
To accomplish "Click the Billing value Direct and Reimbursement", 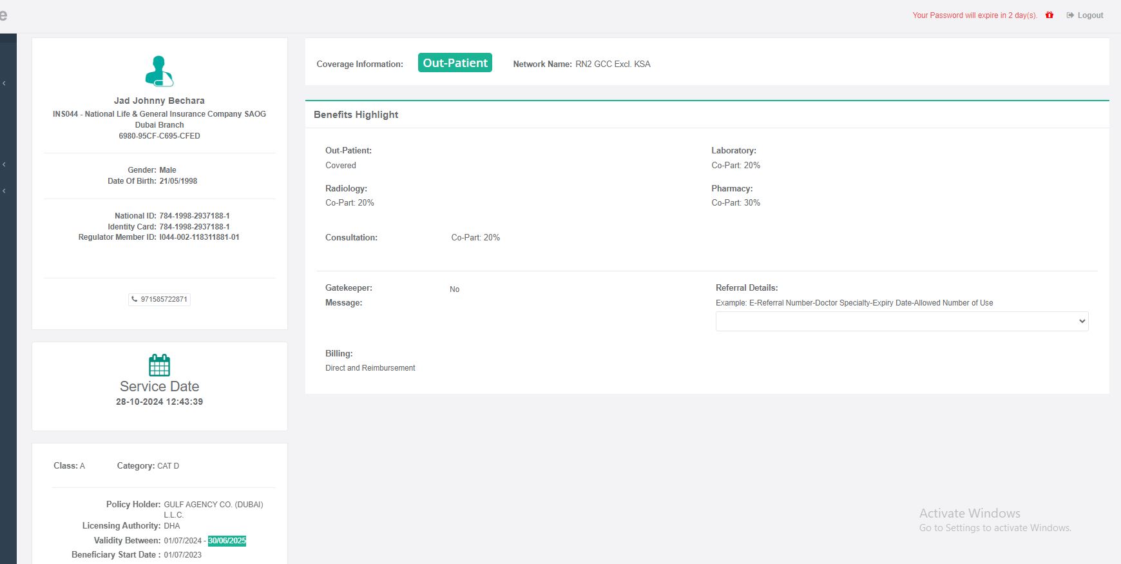I will pyautogui.click(x=370, y=368).
